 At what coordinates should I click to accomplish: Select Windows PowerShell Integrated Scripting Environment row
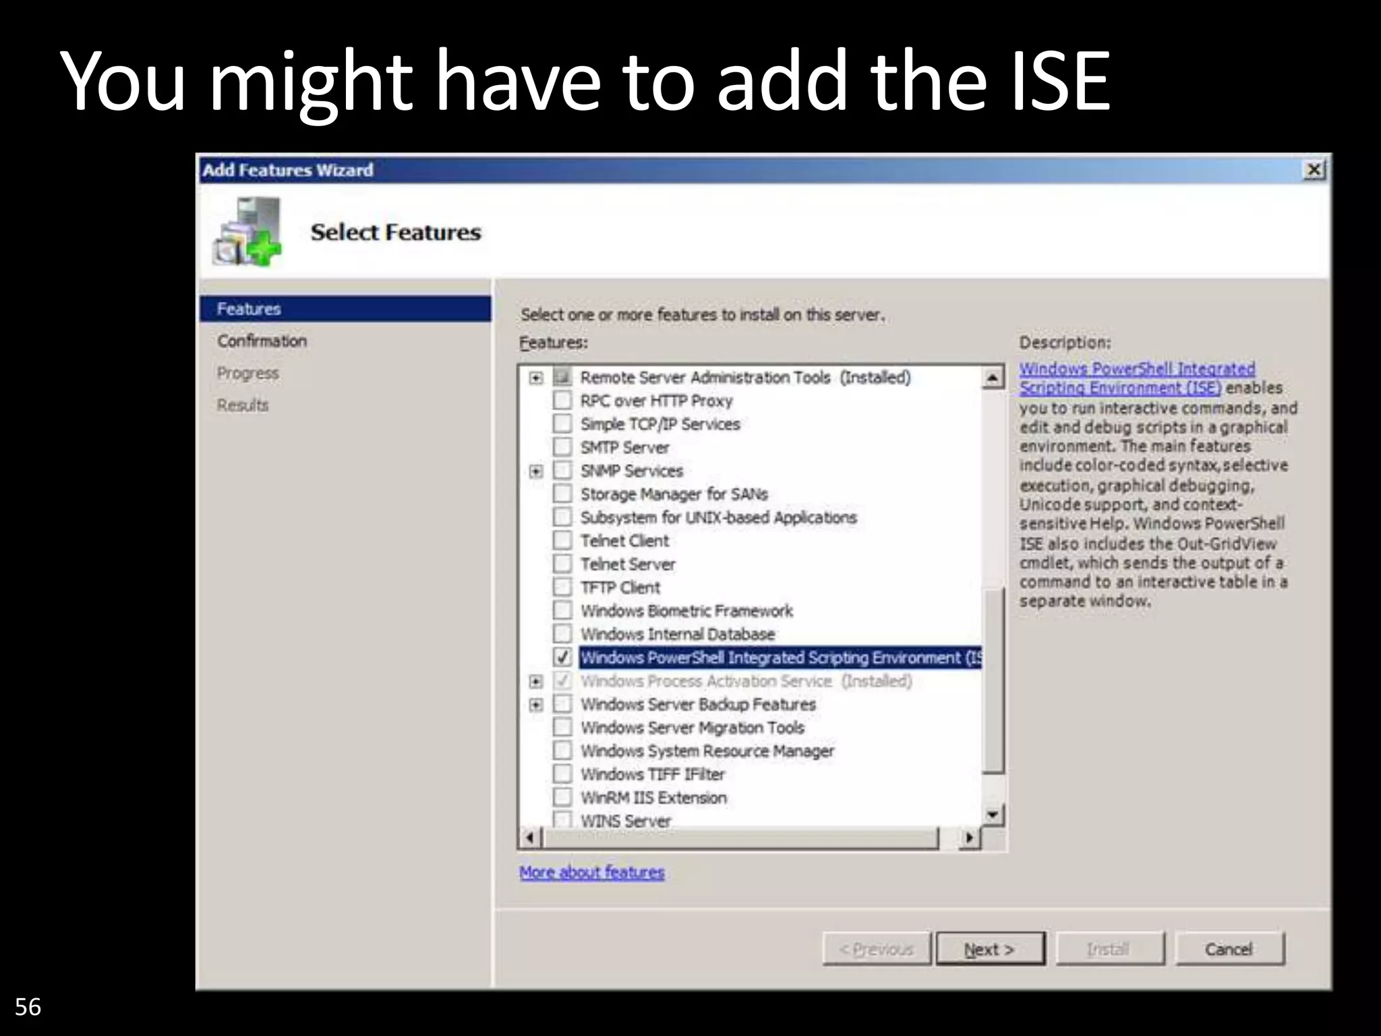point(780,658)
